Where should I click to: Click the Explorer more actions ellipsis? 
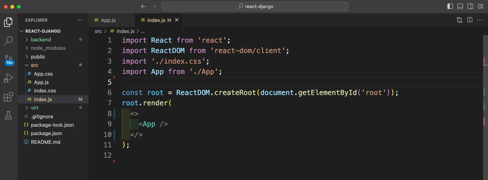coord(80,20)
